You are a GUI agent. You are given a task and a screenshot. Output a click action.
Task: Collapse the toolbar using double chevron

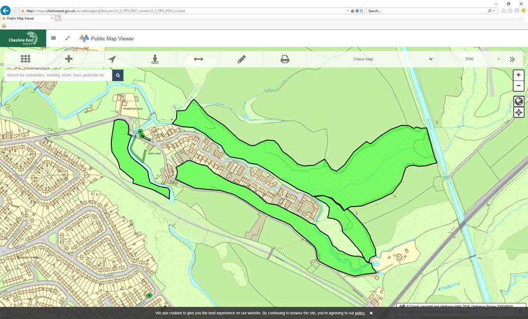point(512,60)
